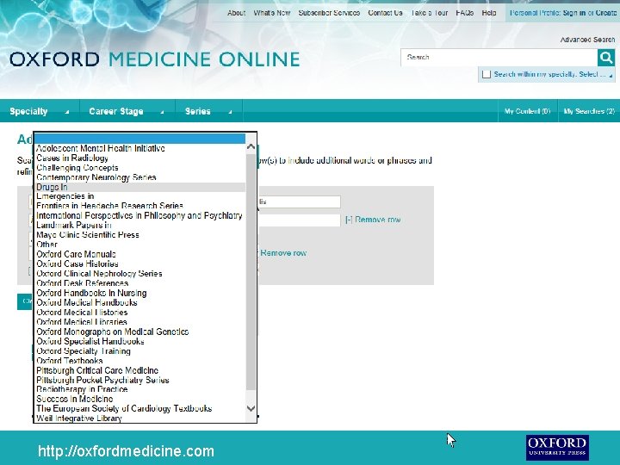Open My Content (0)

[x=528, y=111]
